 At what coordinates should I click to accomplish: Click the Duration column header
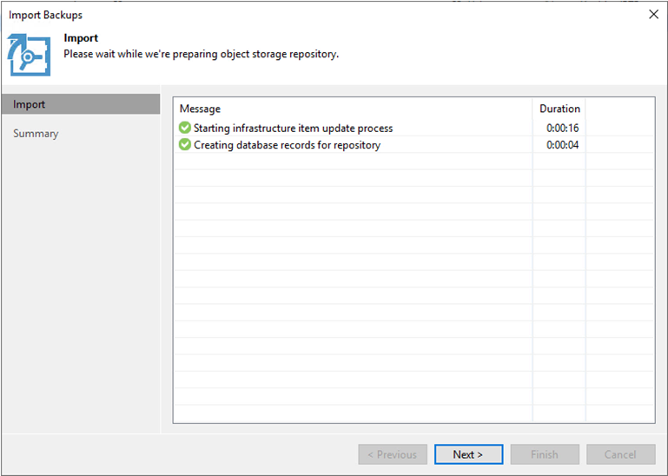click(559, 109)
